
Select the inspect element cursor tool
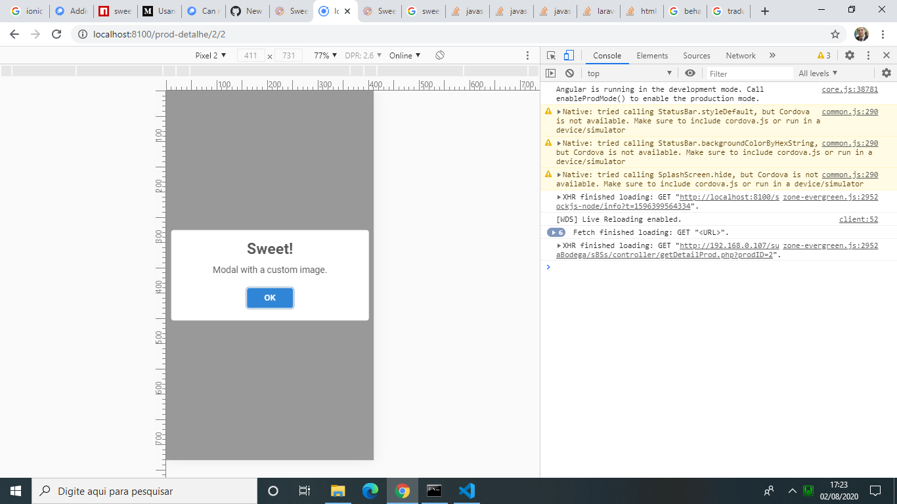(552, 55)
